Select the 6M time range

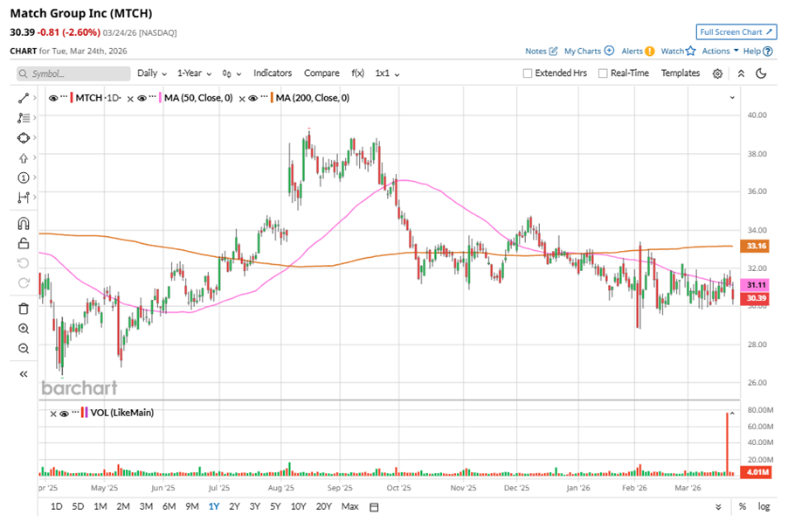click(x=169, y=506)
